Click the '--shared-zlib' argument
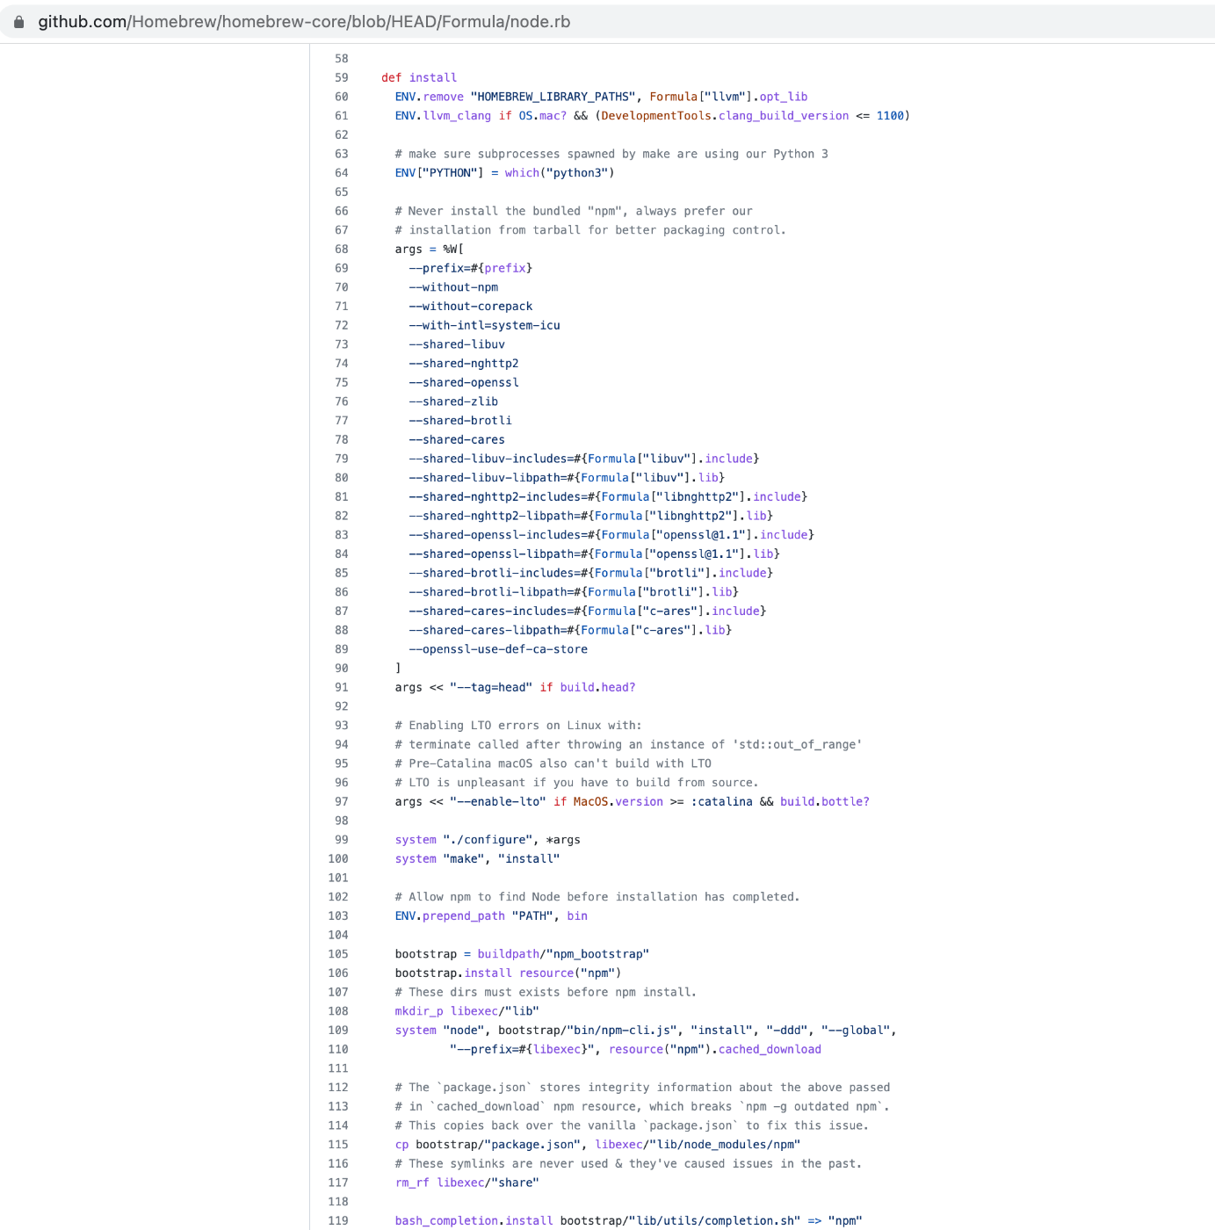Viewport: 1215px width, 1230px height. coord(453,402)
